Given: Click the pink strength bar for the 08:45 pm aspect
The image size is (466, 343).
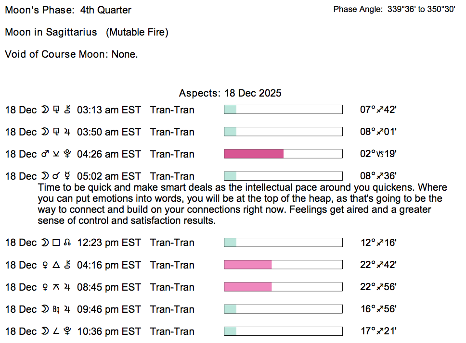Looking at the screenshot, I should pos(248,287).
